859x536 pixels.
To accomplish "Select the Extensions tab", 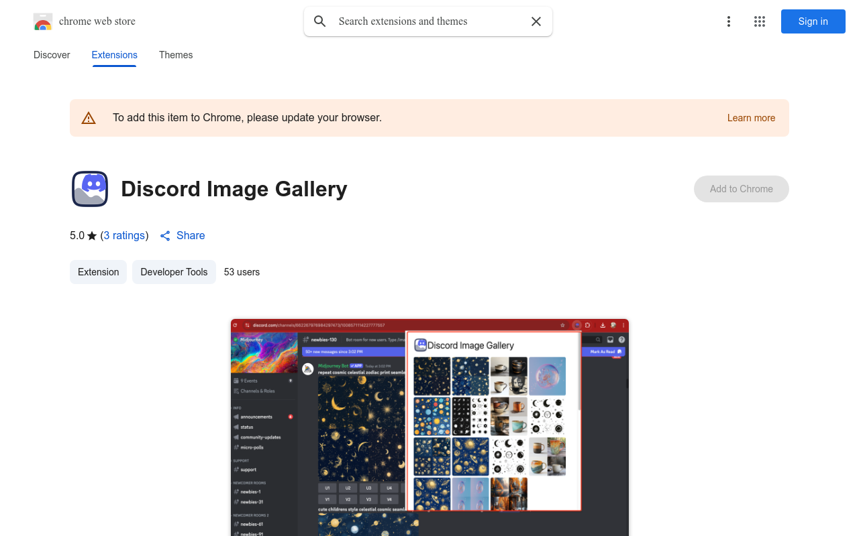I will (x=115, y=55).
